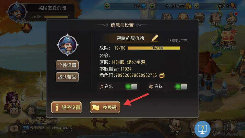The image size is (245, 138).
Task: Copy the character code using copy icon
Action: click(x=162, y=75)
